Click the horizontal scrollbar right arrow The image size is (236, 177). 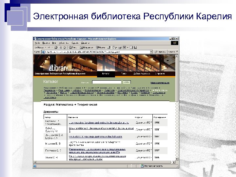click(174, 162)
